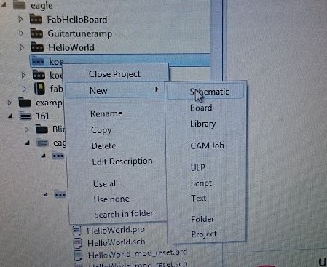Click the Guitartuneramp project folder icon

(36, 33)
